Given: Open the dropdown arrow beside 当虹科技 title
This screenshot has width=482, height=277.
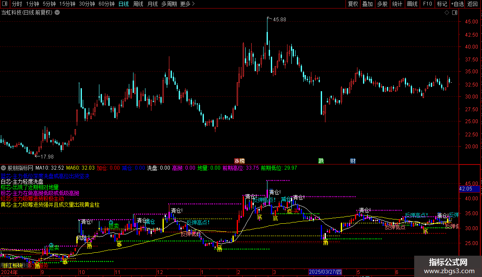Looking at the screenshot, I should (x=57, y=13).
